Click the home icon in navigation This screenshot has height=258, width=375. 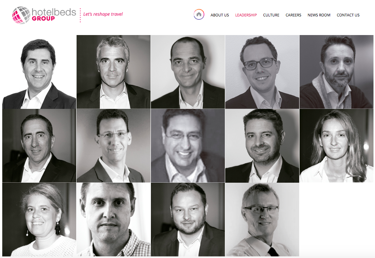click(x=199, y=15)
